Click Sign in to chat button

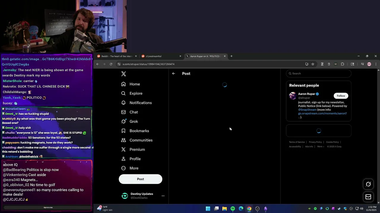coord(48,207)
